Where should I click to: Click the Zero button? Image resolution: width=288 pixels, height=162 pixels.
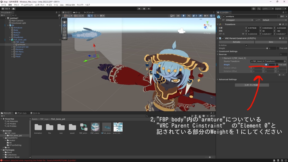point(271,42)
